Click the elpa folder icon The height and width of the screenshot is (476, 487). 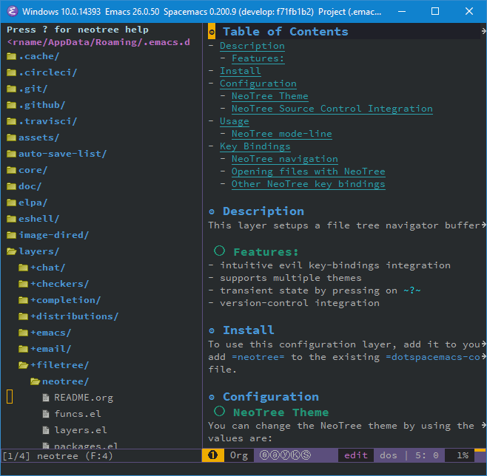[x=12, y=203]
